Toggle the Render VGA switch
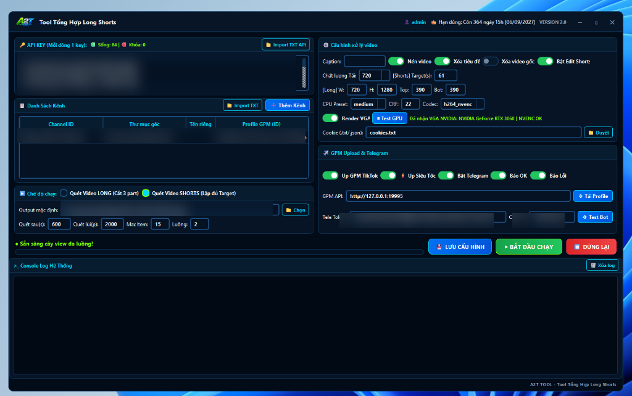Image resolution: width=632 pixels, height=396 pixels. [330, 118]
